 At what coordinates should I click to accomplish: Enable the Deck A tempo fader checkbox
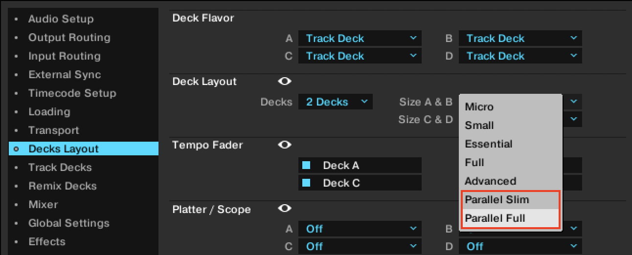pos(307,166)
